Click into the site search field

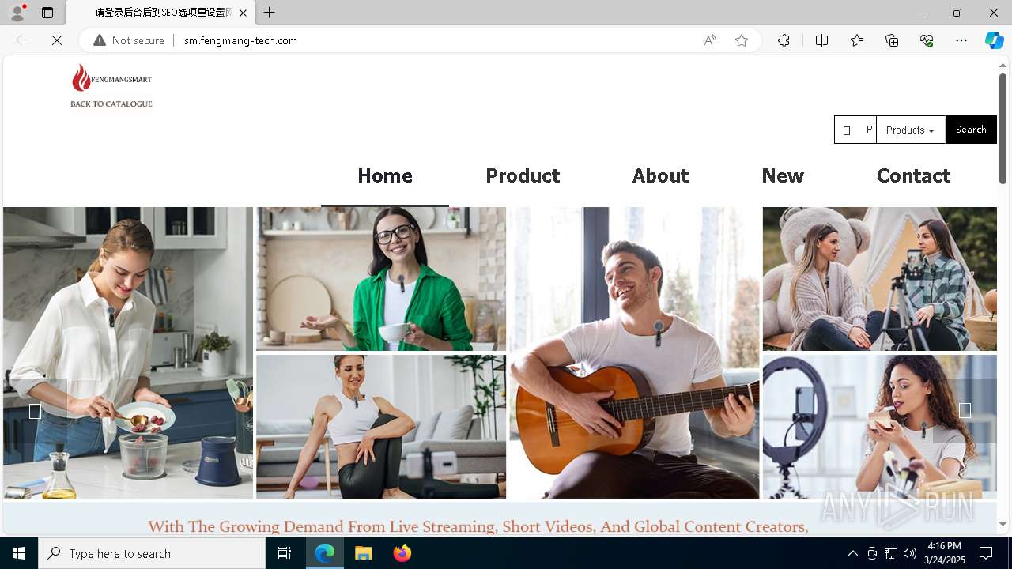point(855,130)
